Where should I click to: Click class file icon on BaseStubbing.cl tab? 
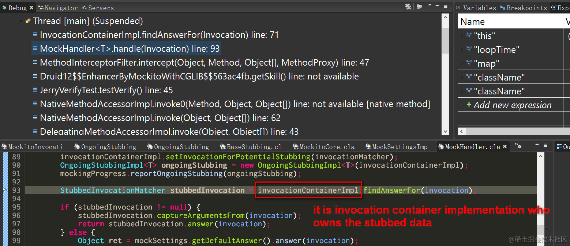coord(223,147)
